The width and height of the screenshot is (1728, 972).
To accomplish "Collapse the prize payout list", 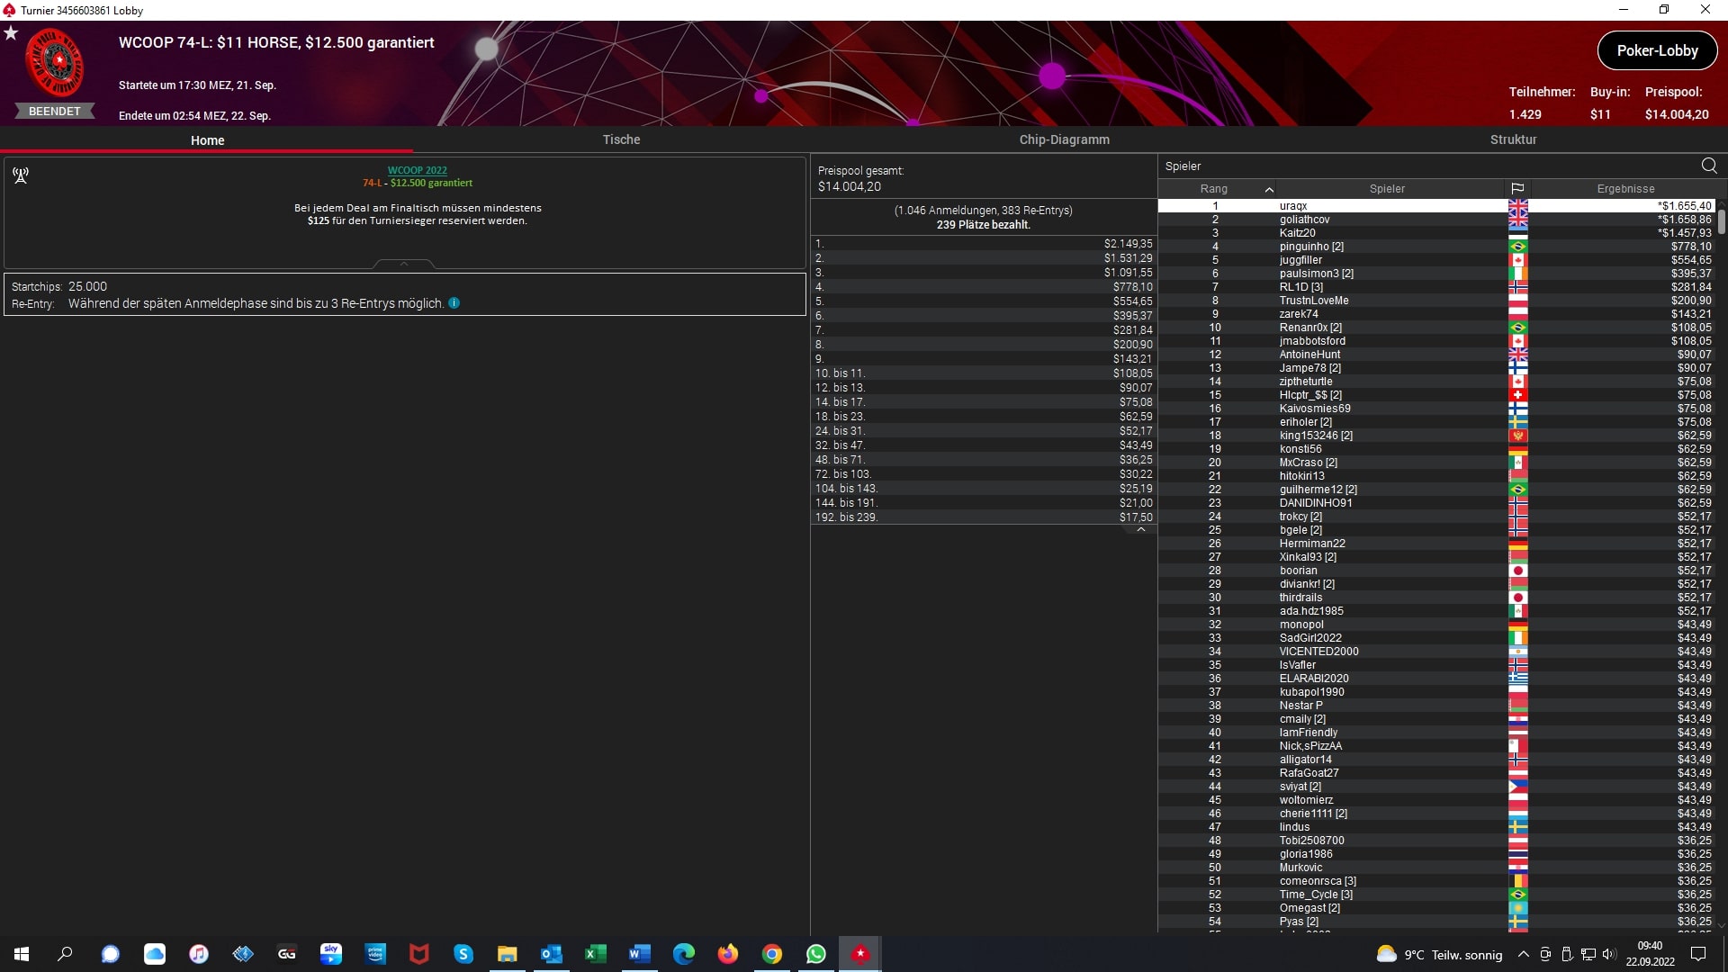I will [x=1141, y=529].
